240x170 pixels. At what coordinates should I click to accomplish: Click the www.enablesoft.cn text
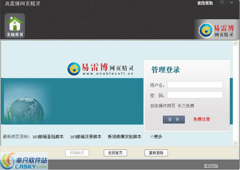[108, 73]
